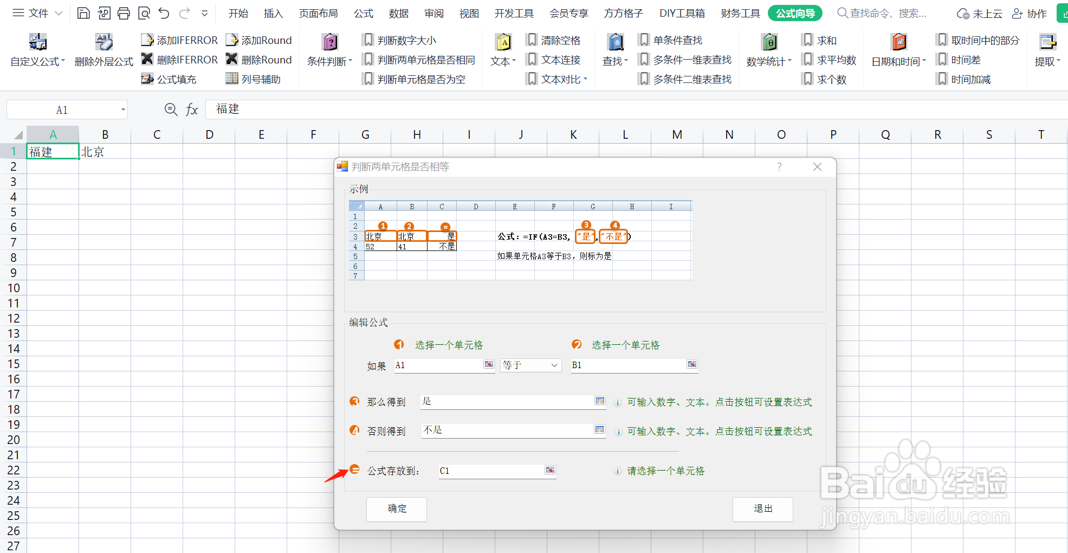Select row 10 header
This screenshot has width=1068, height=553.
coord(14,288)
